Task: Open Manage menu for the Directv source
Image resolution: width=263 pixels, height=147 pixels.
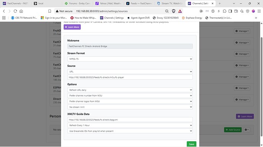Action: point(242,100)
